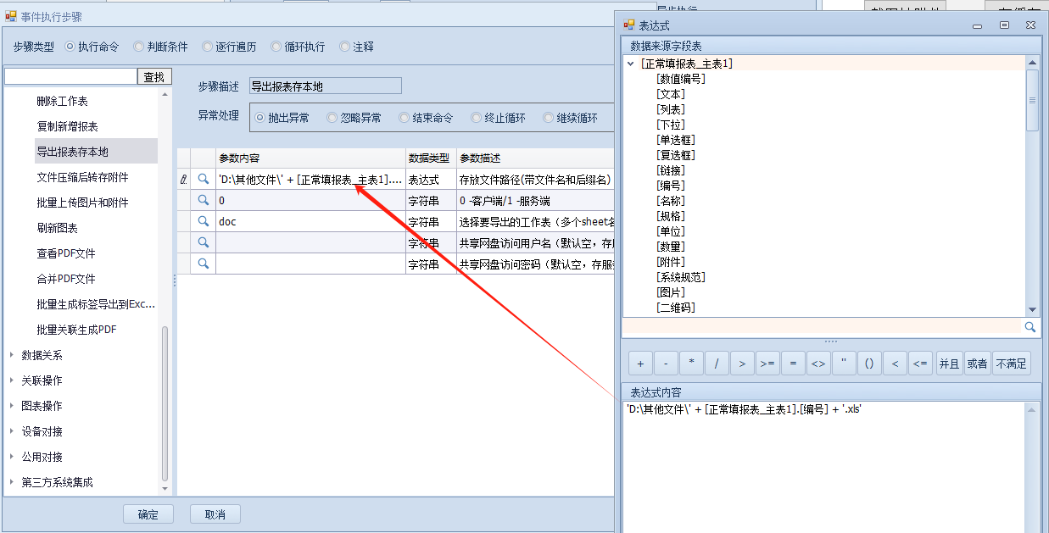Screen dimensions: 1049x533
Task: Click magnifier icon in the 'doc' parameter row
Action: tap(203, 221)
